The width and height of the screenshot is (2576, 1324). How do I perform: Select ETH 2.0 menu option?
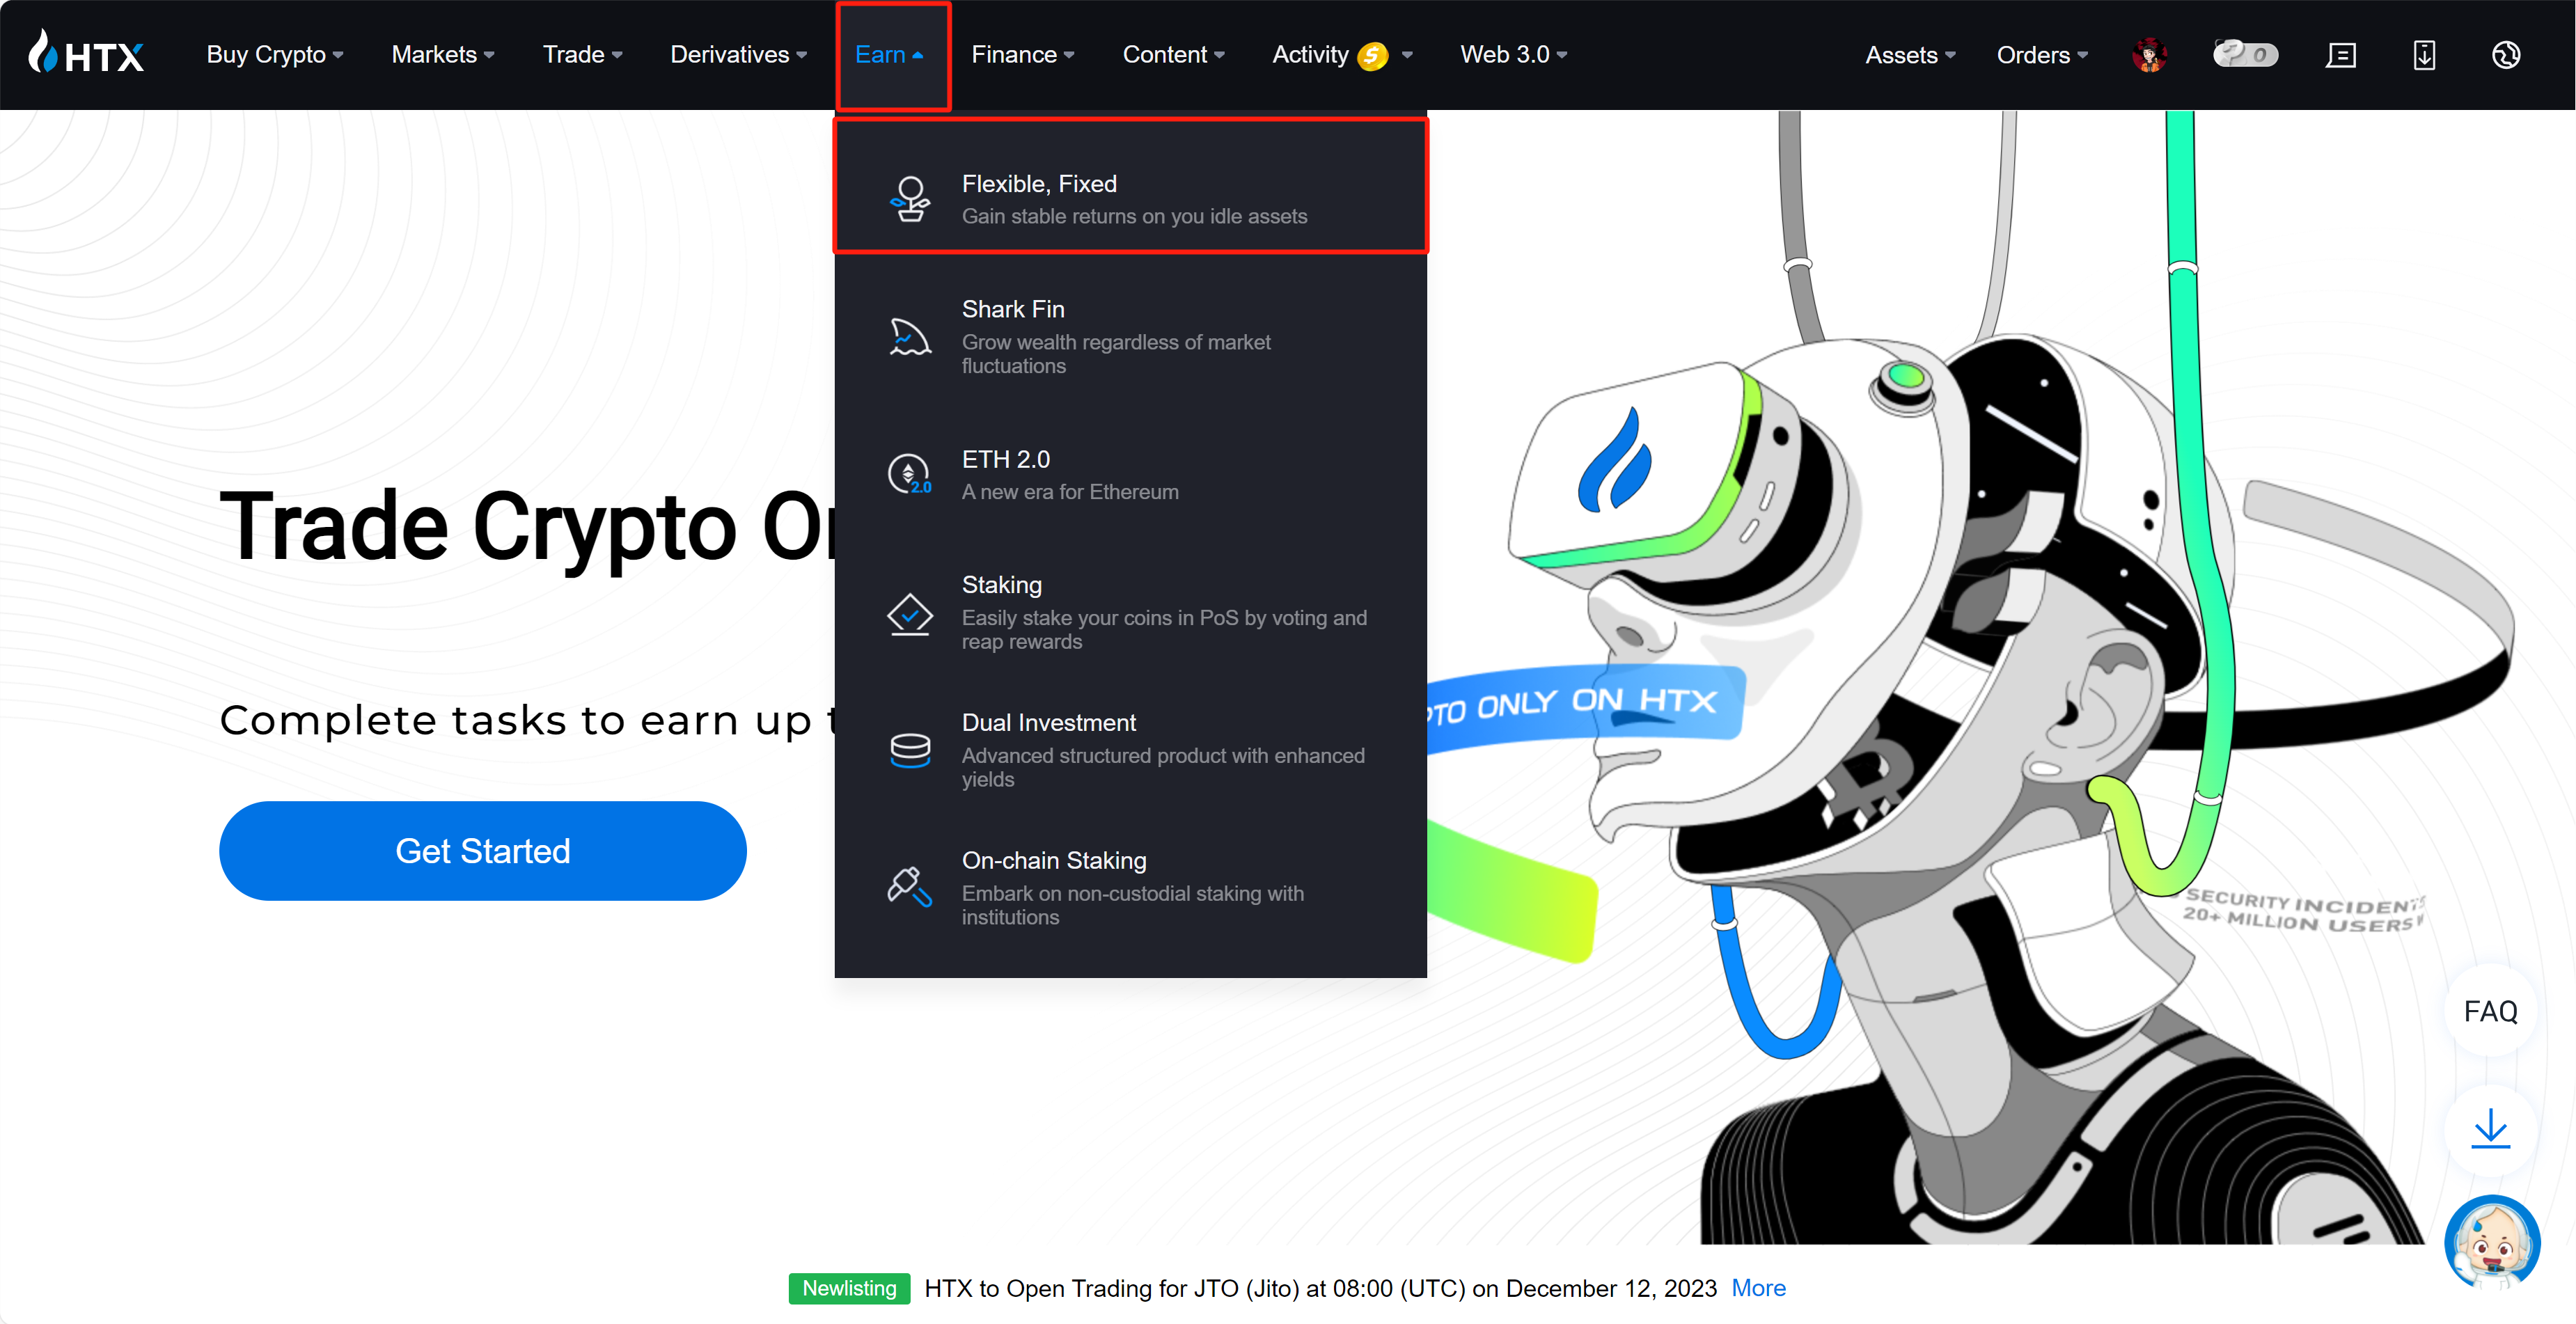click(x=1005, y=459)
